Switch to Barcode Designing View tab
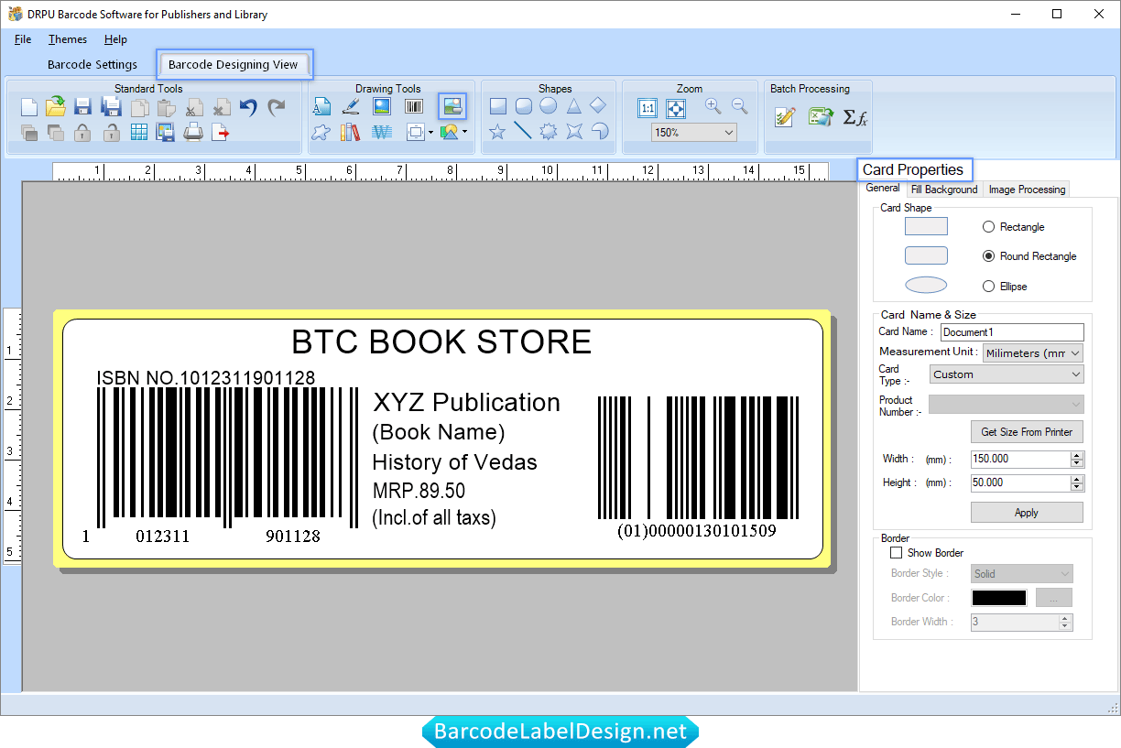The width and height of the screenshot is (1121, 748). click(234, 65)
